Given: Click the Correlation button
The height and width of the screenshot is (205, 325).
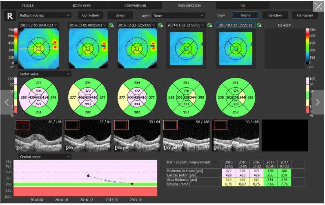Looking at the screenshot, I should tap(90, 15).
